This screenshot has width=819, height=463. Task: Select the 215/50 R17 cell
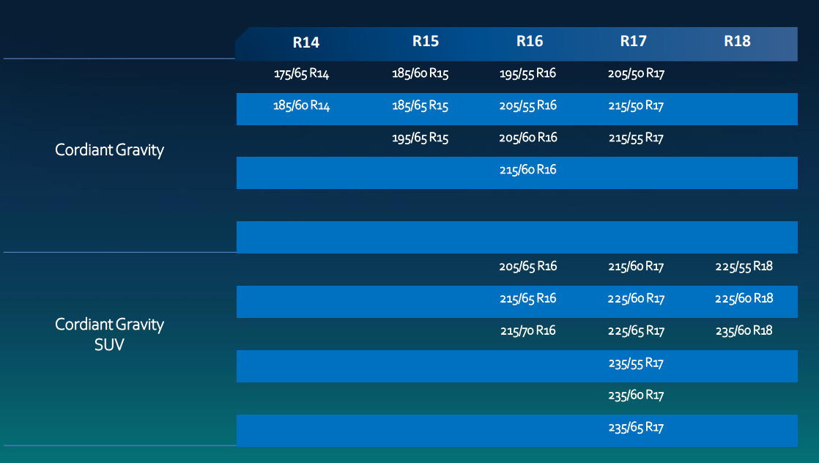pos(636,106)
